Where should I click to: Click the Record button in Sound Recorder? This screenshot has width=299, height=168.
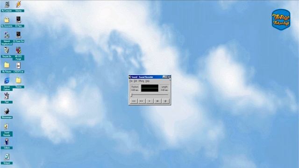point(165,101)
